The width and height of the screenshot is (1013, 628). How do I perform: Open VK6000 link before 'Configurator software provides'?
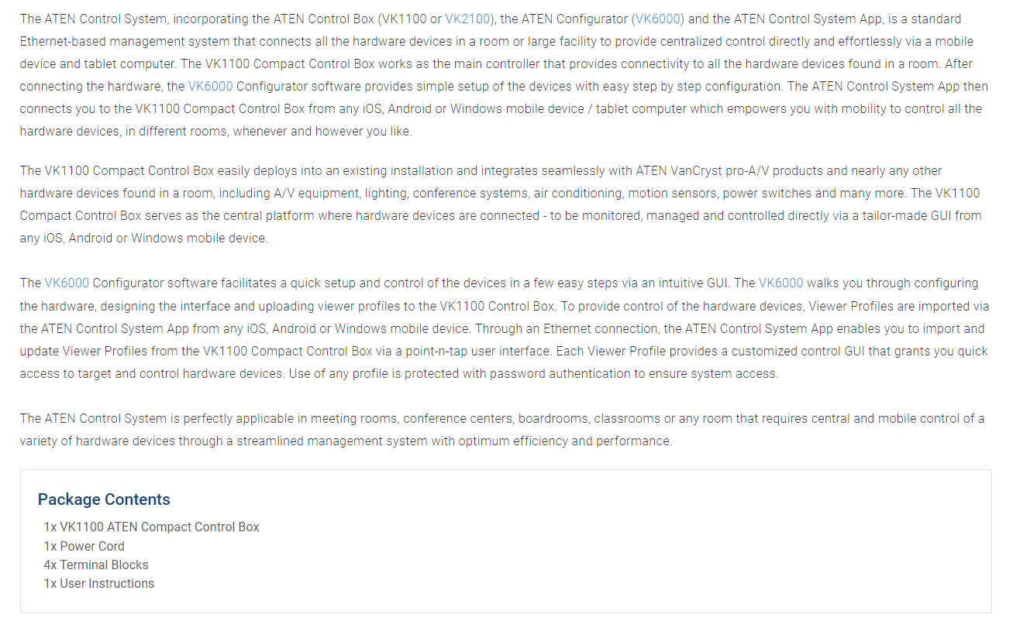point(210,86)
